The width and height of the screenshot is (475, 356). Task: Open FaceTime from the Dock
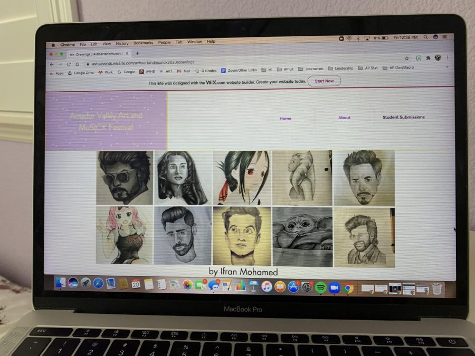tap(200, 285)
